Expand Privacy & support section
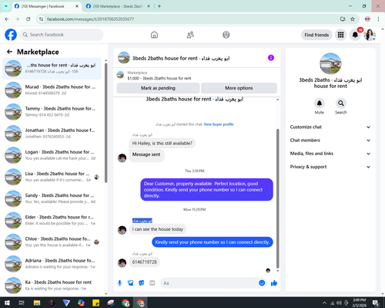Viewport: 385px width, 308px height. click(330, 167)
